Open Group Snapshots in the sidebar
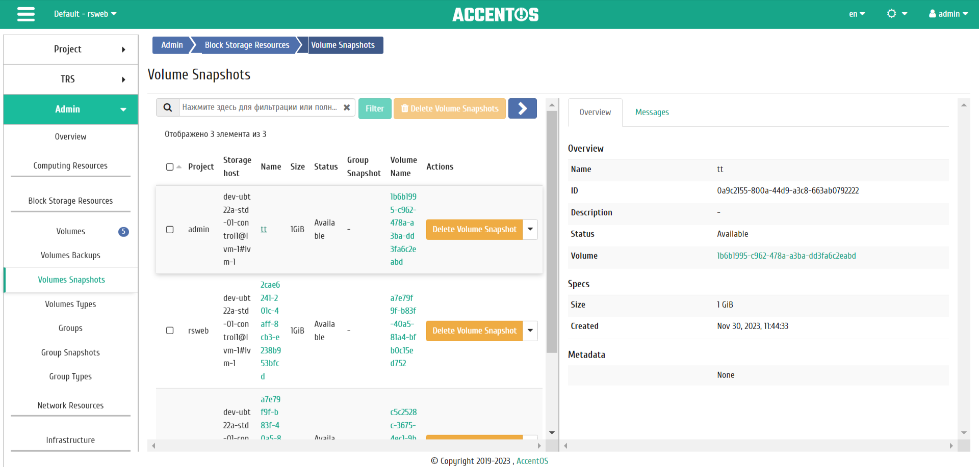The image size is (979, 467). (x=71, y=352)
